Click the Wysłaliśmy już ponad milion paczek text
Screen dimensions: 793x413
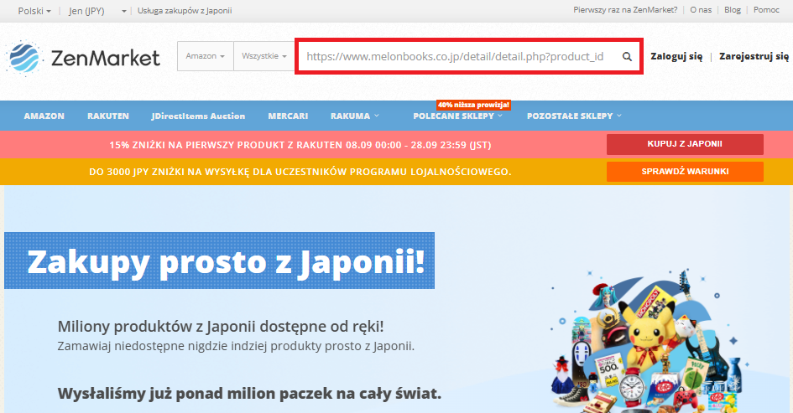(249, 393)
